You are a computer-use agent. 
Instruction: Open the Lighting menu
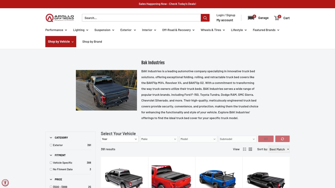click(x=81, y=30)
